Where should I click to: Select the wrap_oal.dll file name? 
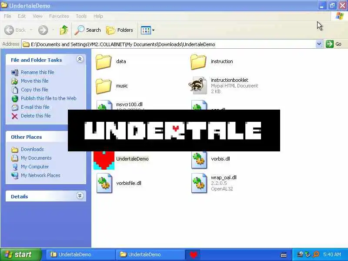coord(224,177)
